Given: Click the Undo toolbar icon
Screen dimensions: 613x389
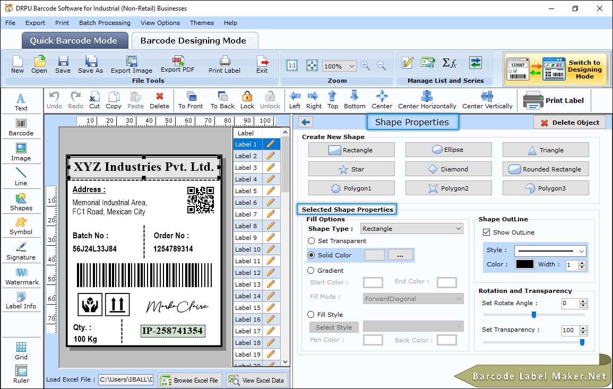Looking at the screenshot, I should [54, 100].
